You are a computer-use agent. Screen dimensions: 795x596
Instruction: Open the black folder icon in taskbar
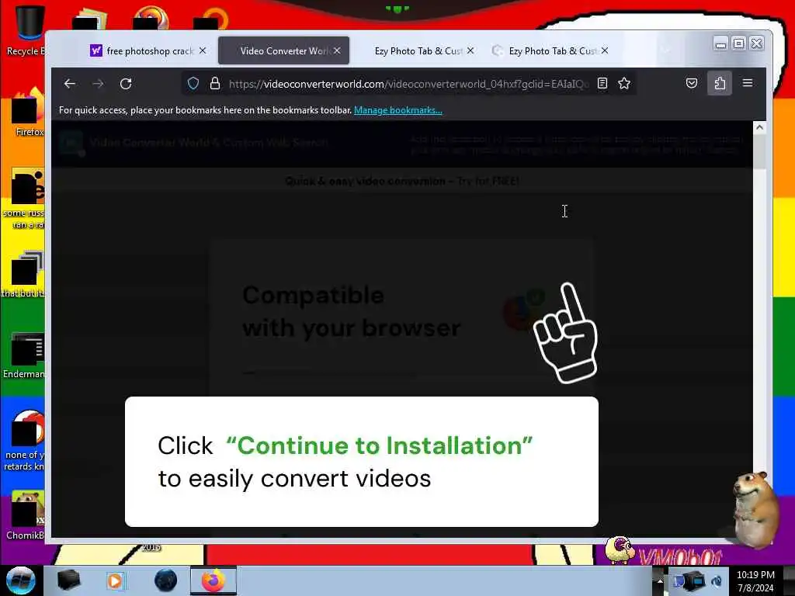(69, 580)
